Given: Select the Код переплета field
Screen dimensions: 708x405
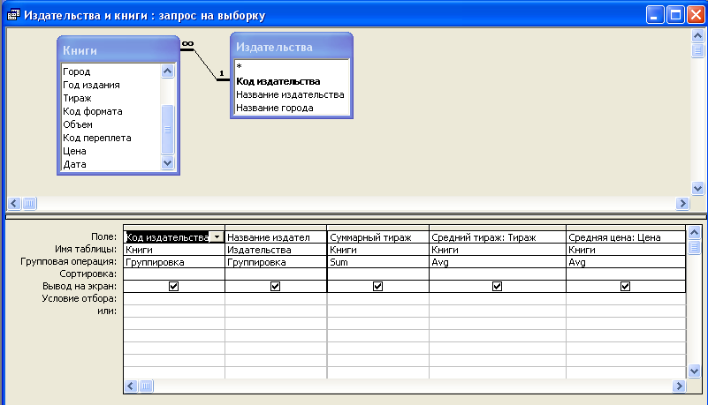Looking at the screenshot, I should pyautogui.click(x=97, y=138).
